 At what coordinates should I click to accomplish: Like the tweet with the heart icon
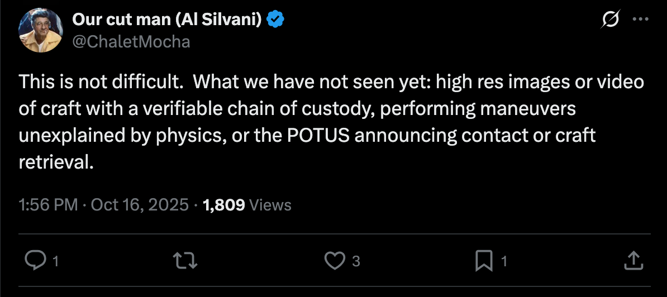334,260
